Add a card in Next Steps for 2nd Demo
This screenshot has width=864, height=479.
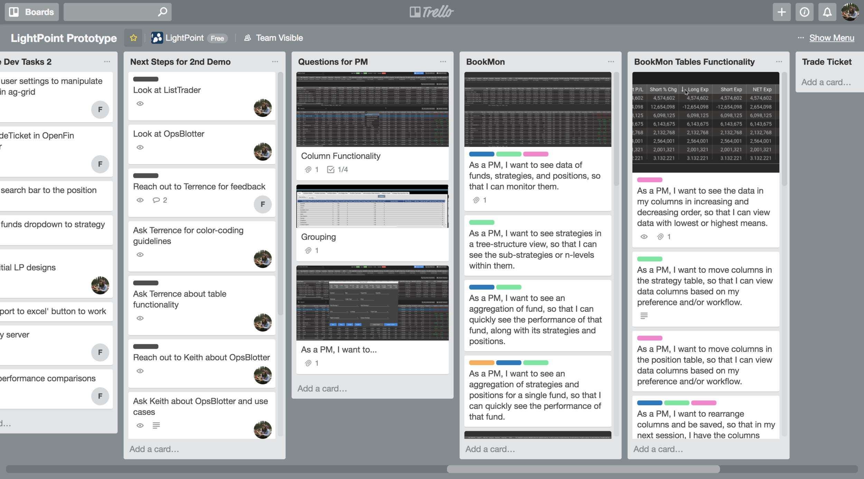click(154, 449)
